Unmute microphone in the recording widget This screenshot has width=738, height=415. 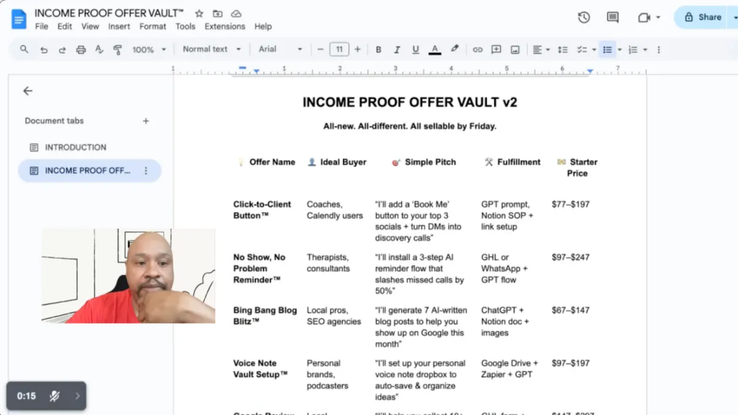(55, 396)
